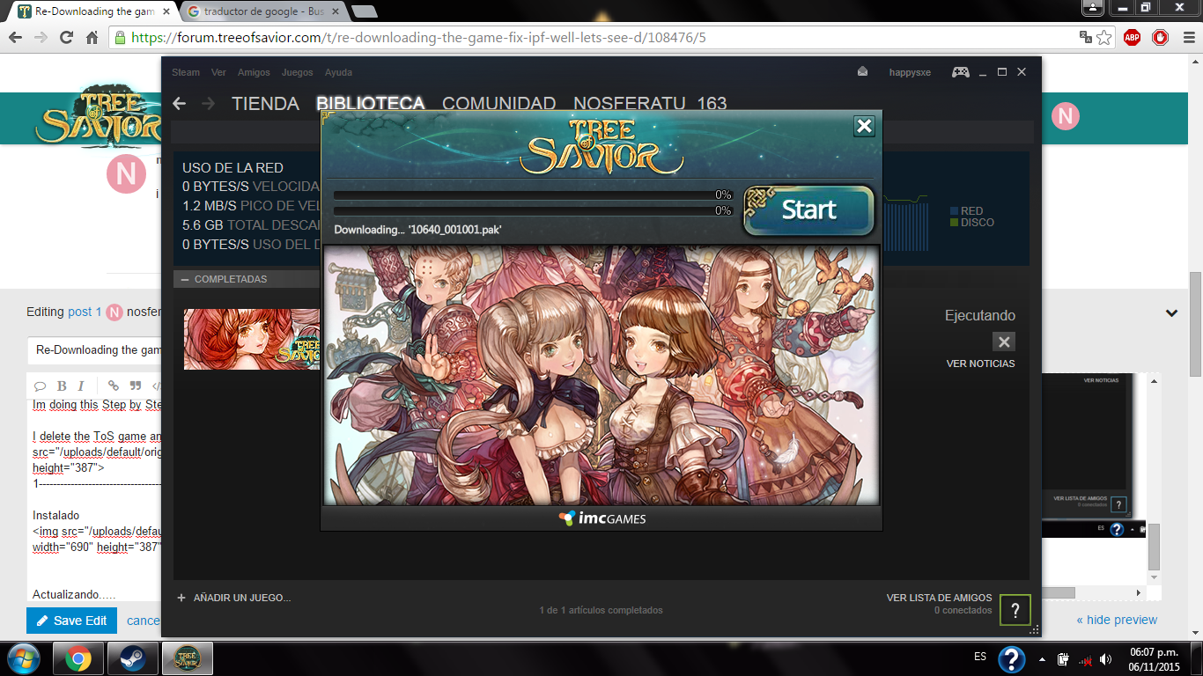Open the Juegos menu in Steam
This screenshot has height=676, width=1203.
(x=297, y=72)
